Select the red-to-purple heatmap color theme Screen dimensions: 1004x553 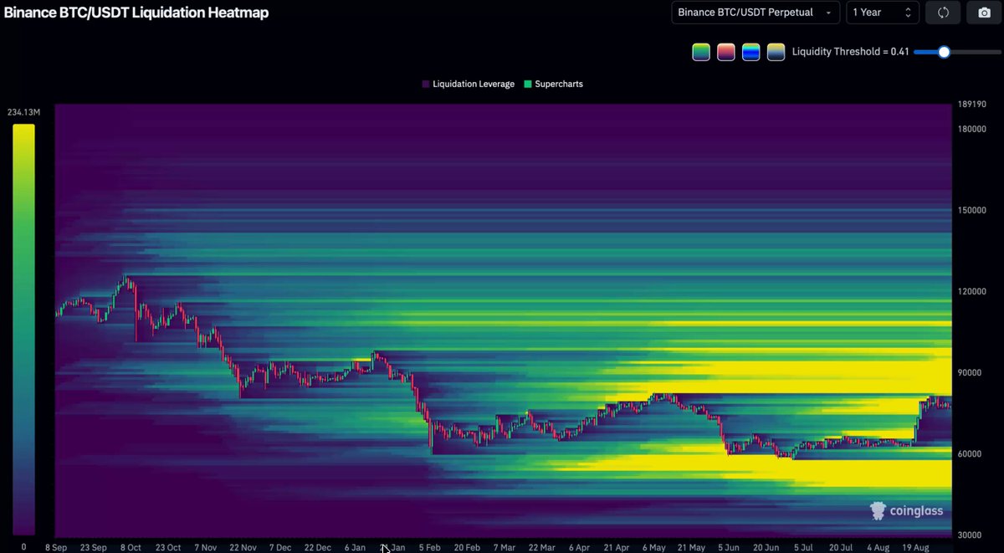click(726, 52)
